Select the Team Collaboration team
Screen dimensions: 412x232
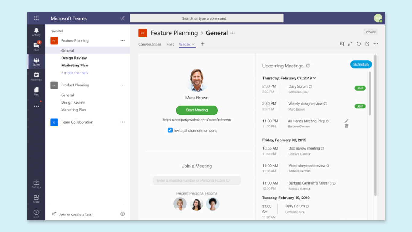pos(77,122)
